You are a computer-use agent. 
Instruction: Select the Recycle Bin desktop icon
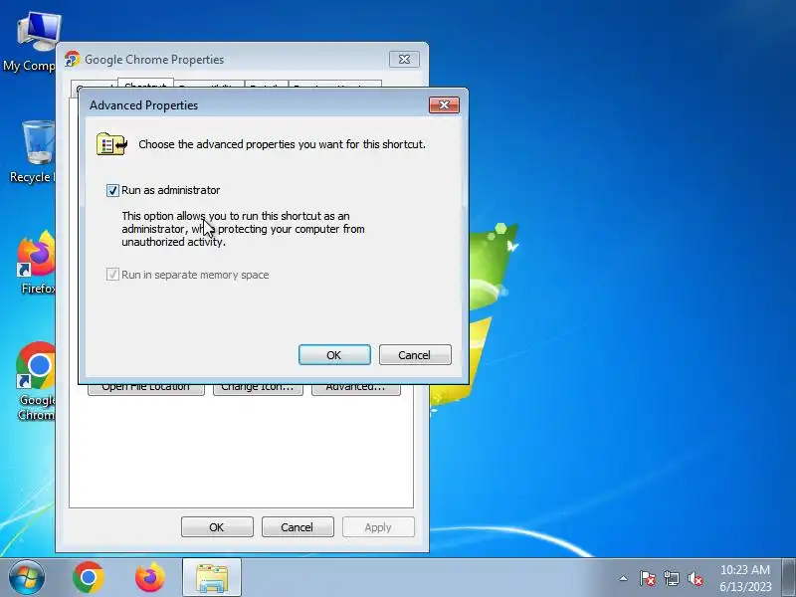click(x=33, y=152)
